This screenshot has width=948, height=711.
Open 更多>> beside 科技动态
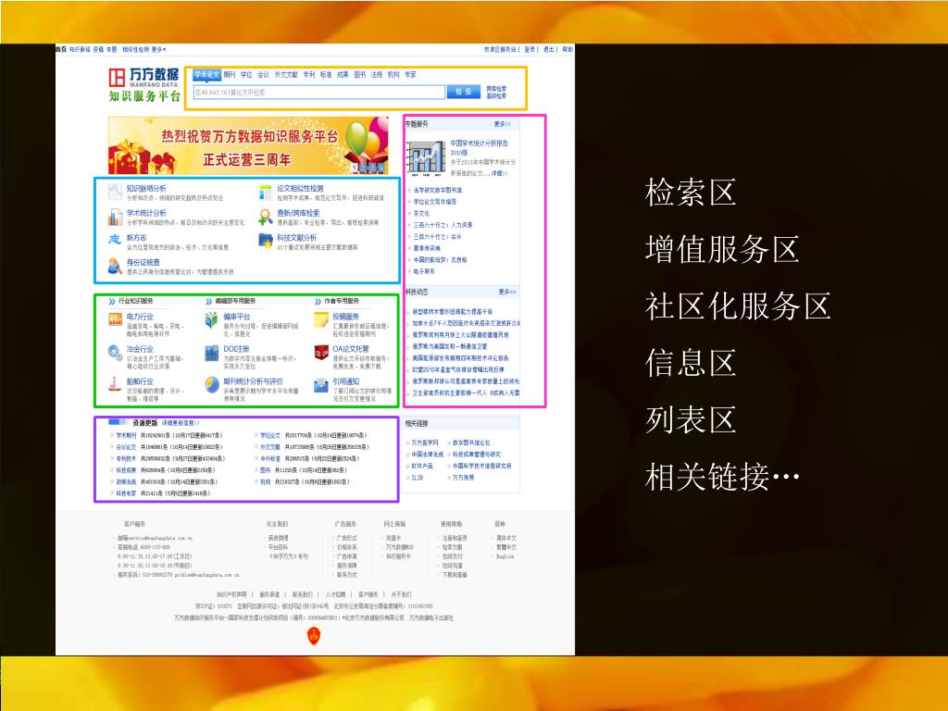[507, 292]
